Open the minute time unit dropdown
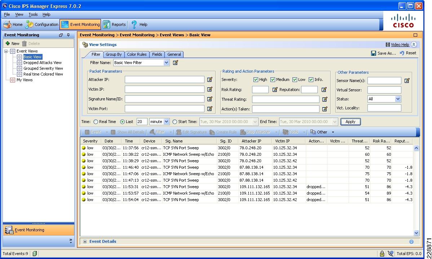The height and width of the screenshot is (259, 432). pyautogui.click(x=166, y=122)
